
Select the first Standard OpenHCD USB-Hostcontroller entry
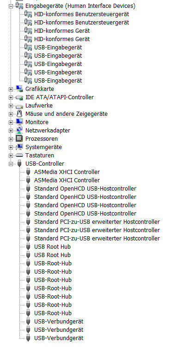(x=85, y=189)
